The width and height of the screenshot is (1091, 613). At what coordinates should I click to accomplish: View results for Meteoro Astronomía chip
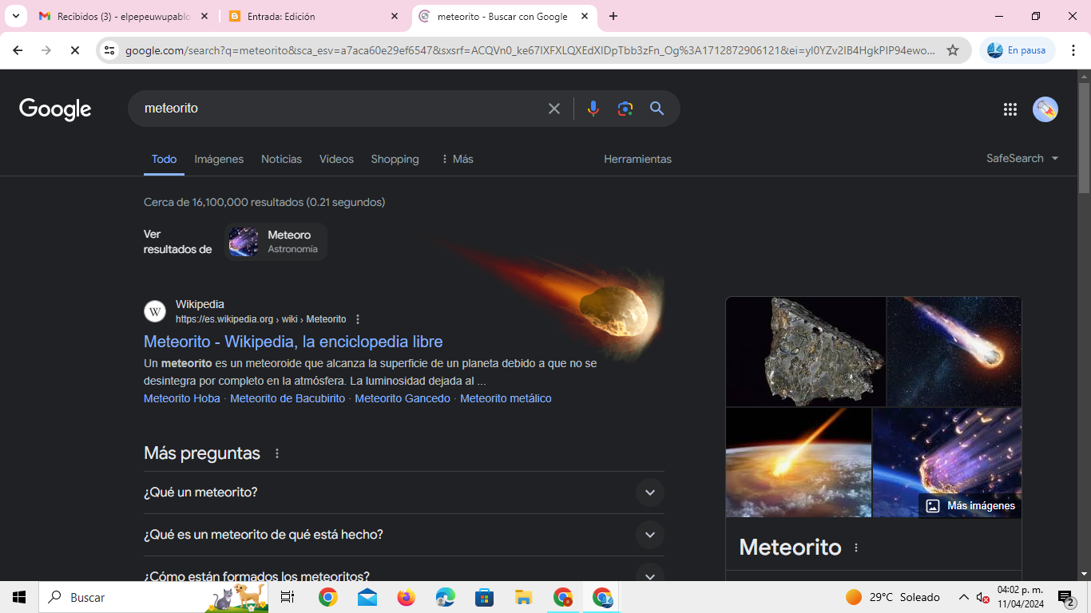coord(276,242)
